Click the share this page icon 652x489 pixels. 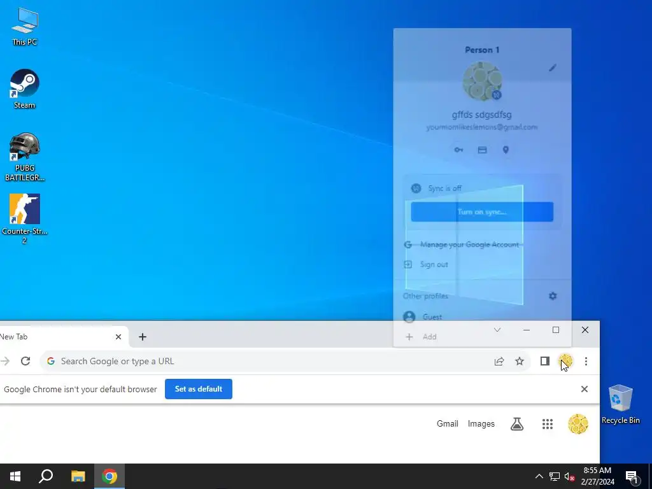tap(499, 362)
